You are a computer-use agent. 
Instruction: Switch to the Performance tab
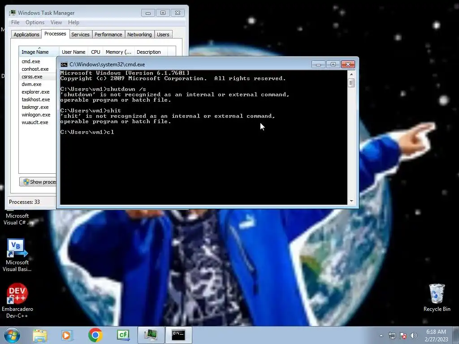pyautogui.click(x=108, y=34)
